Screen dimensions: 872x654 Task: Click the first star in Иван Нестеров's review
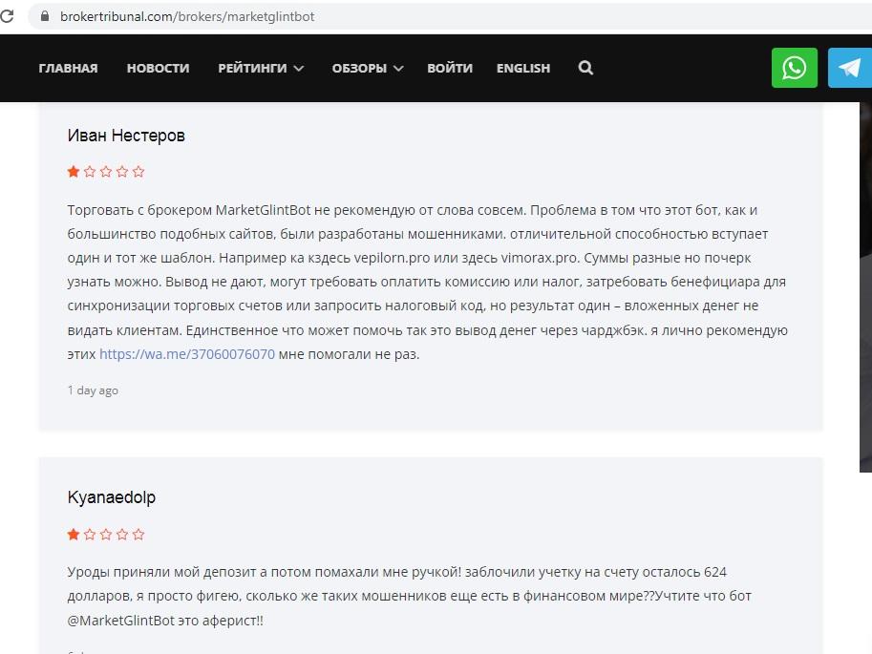[x=74, y=172]
